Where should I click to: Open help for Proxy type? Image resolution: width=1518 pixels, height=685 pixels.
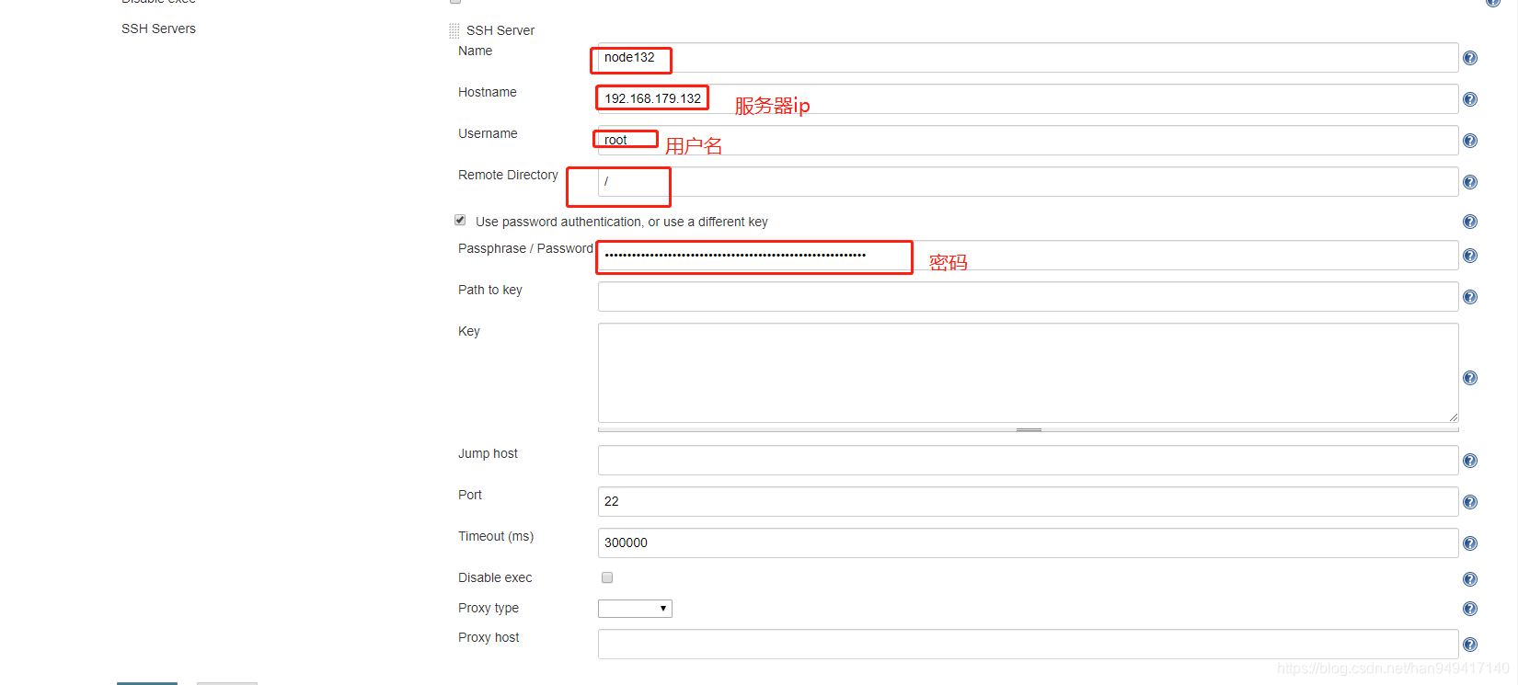pyautogui.click(x=1470, y=609)
